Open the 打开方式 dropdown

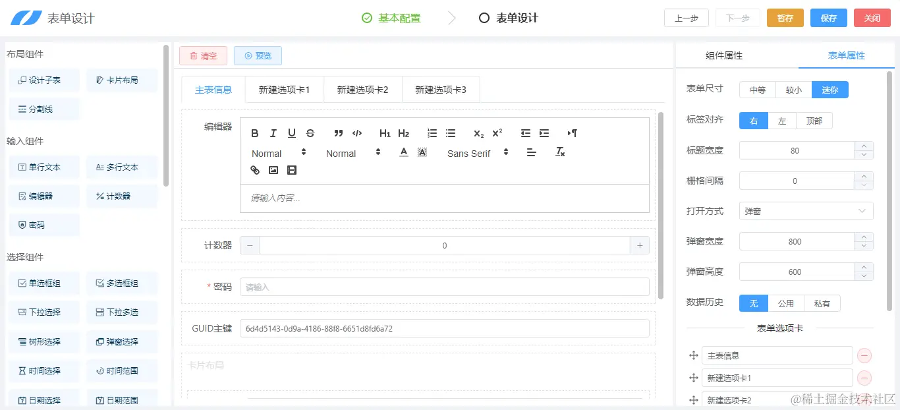coord(805,210)
